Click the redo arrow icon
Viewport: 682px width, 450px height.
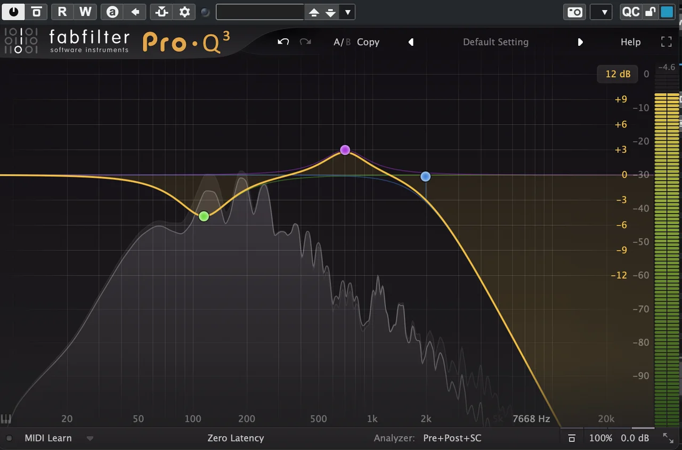pyautogui.click(x=305, y=42)
